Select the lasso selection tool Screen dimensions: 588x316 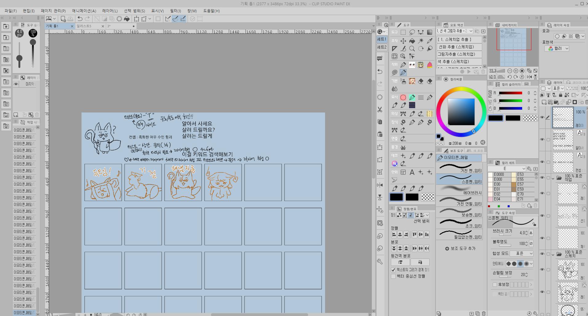coord(412,32)
